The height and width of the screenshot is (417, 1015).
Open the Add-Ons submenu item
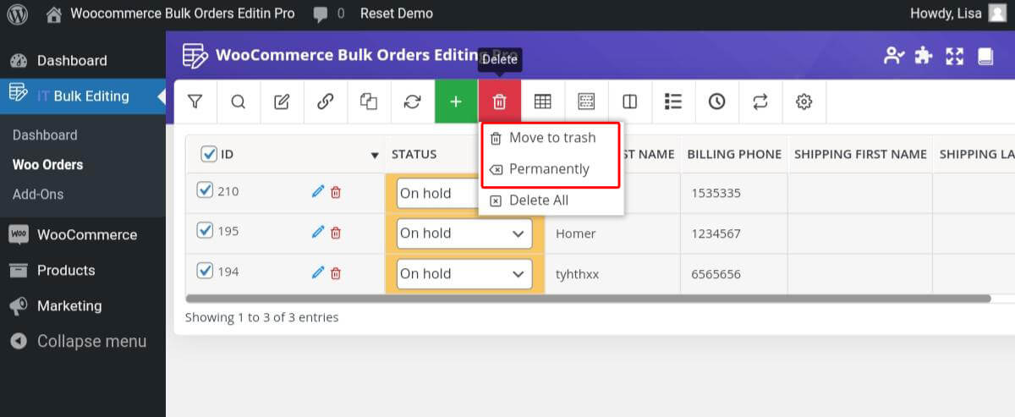pos(38,195)
